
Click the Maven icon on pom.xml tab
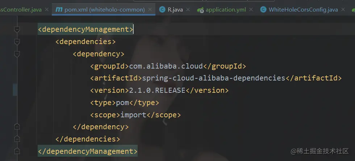tap(59, 10)
